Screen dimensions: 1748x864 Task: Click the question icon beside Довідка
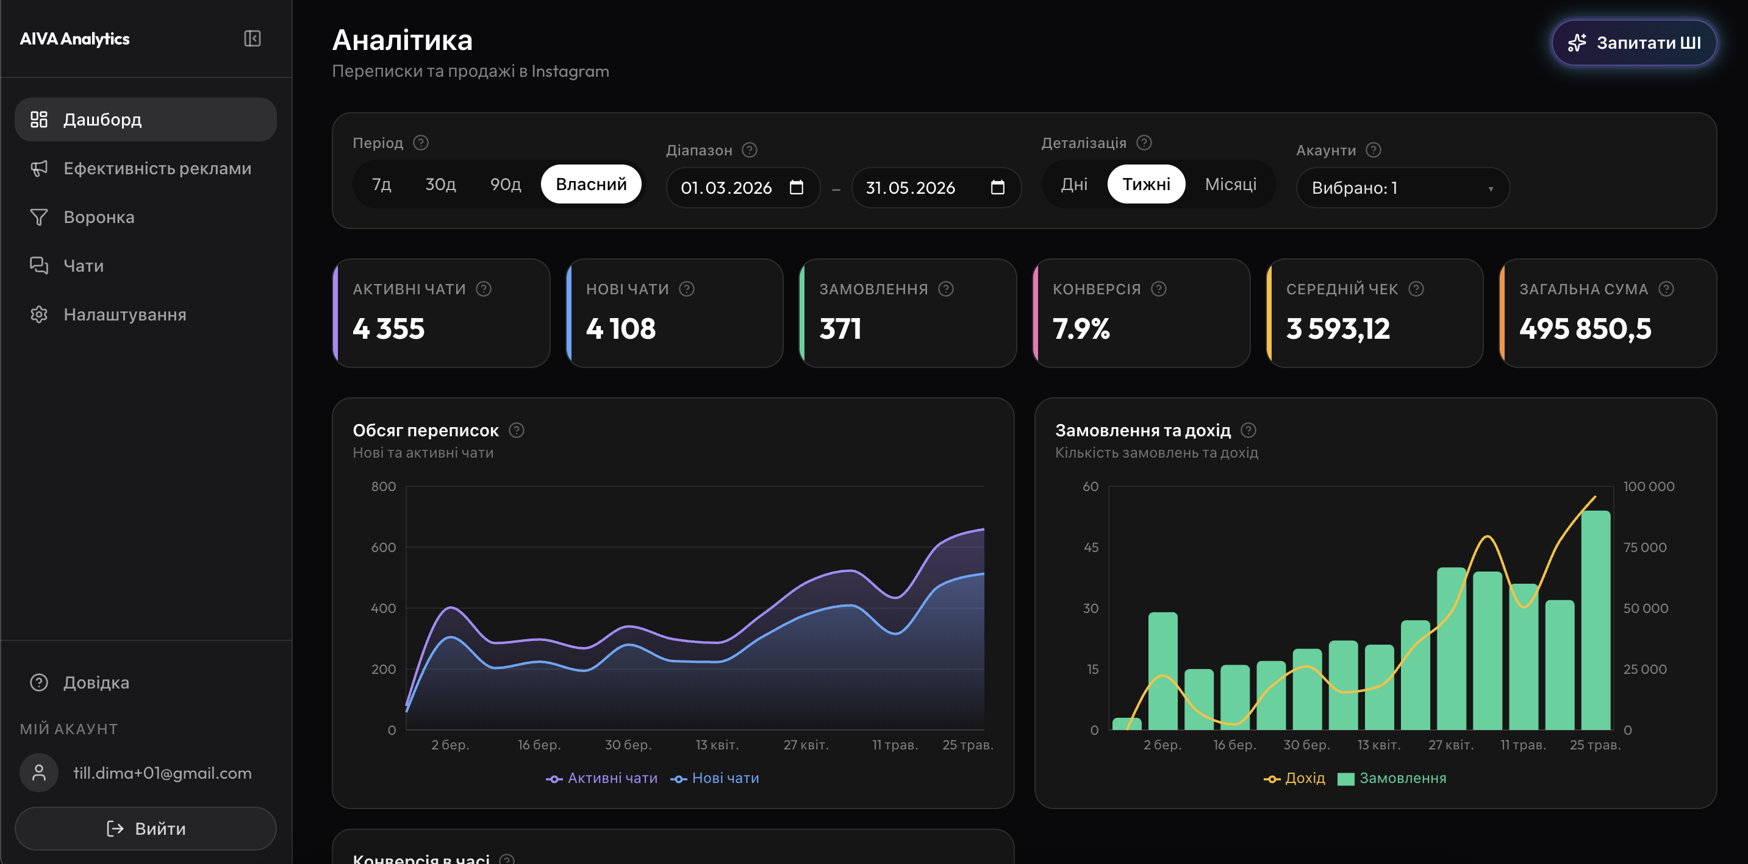(x=38, y=682)
